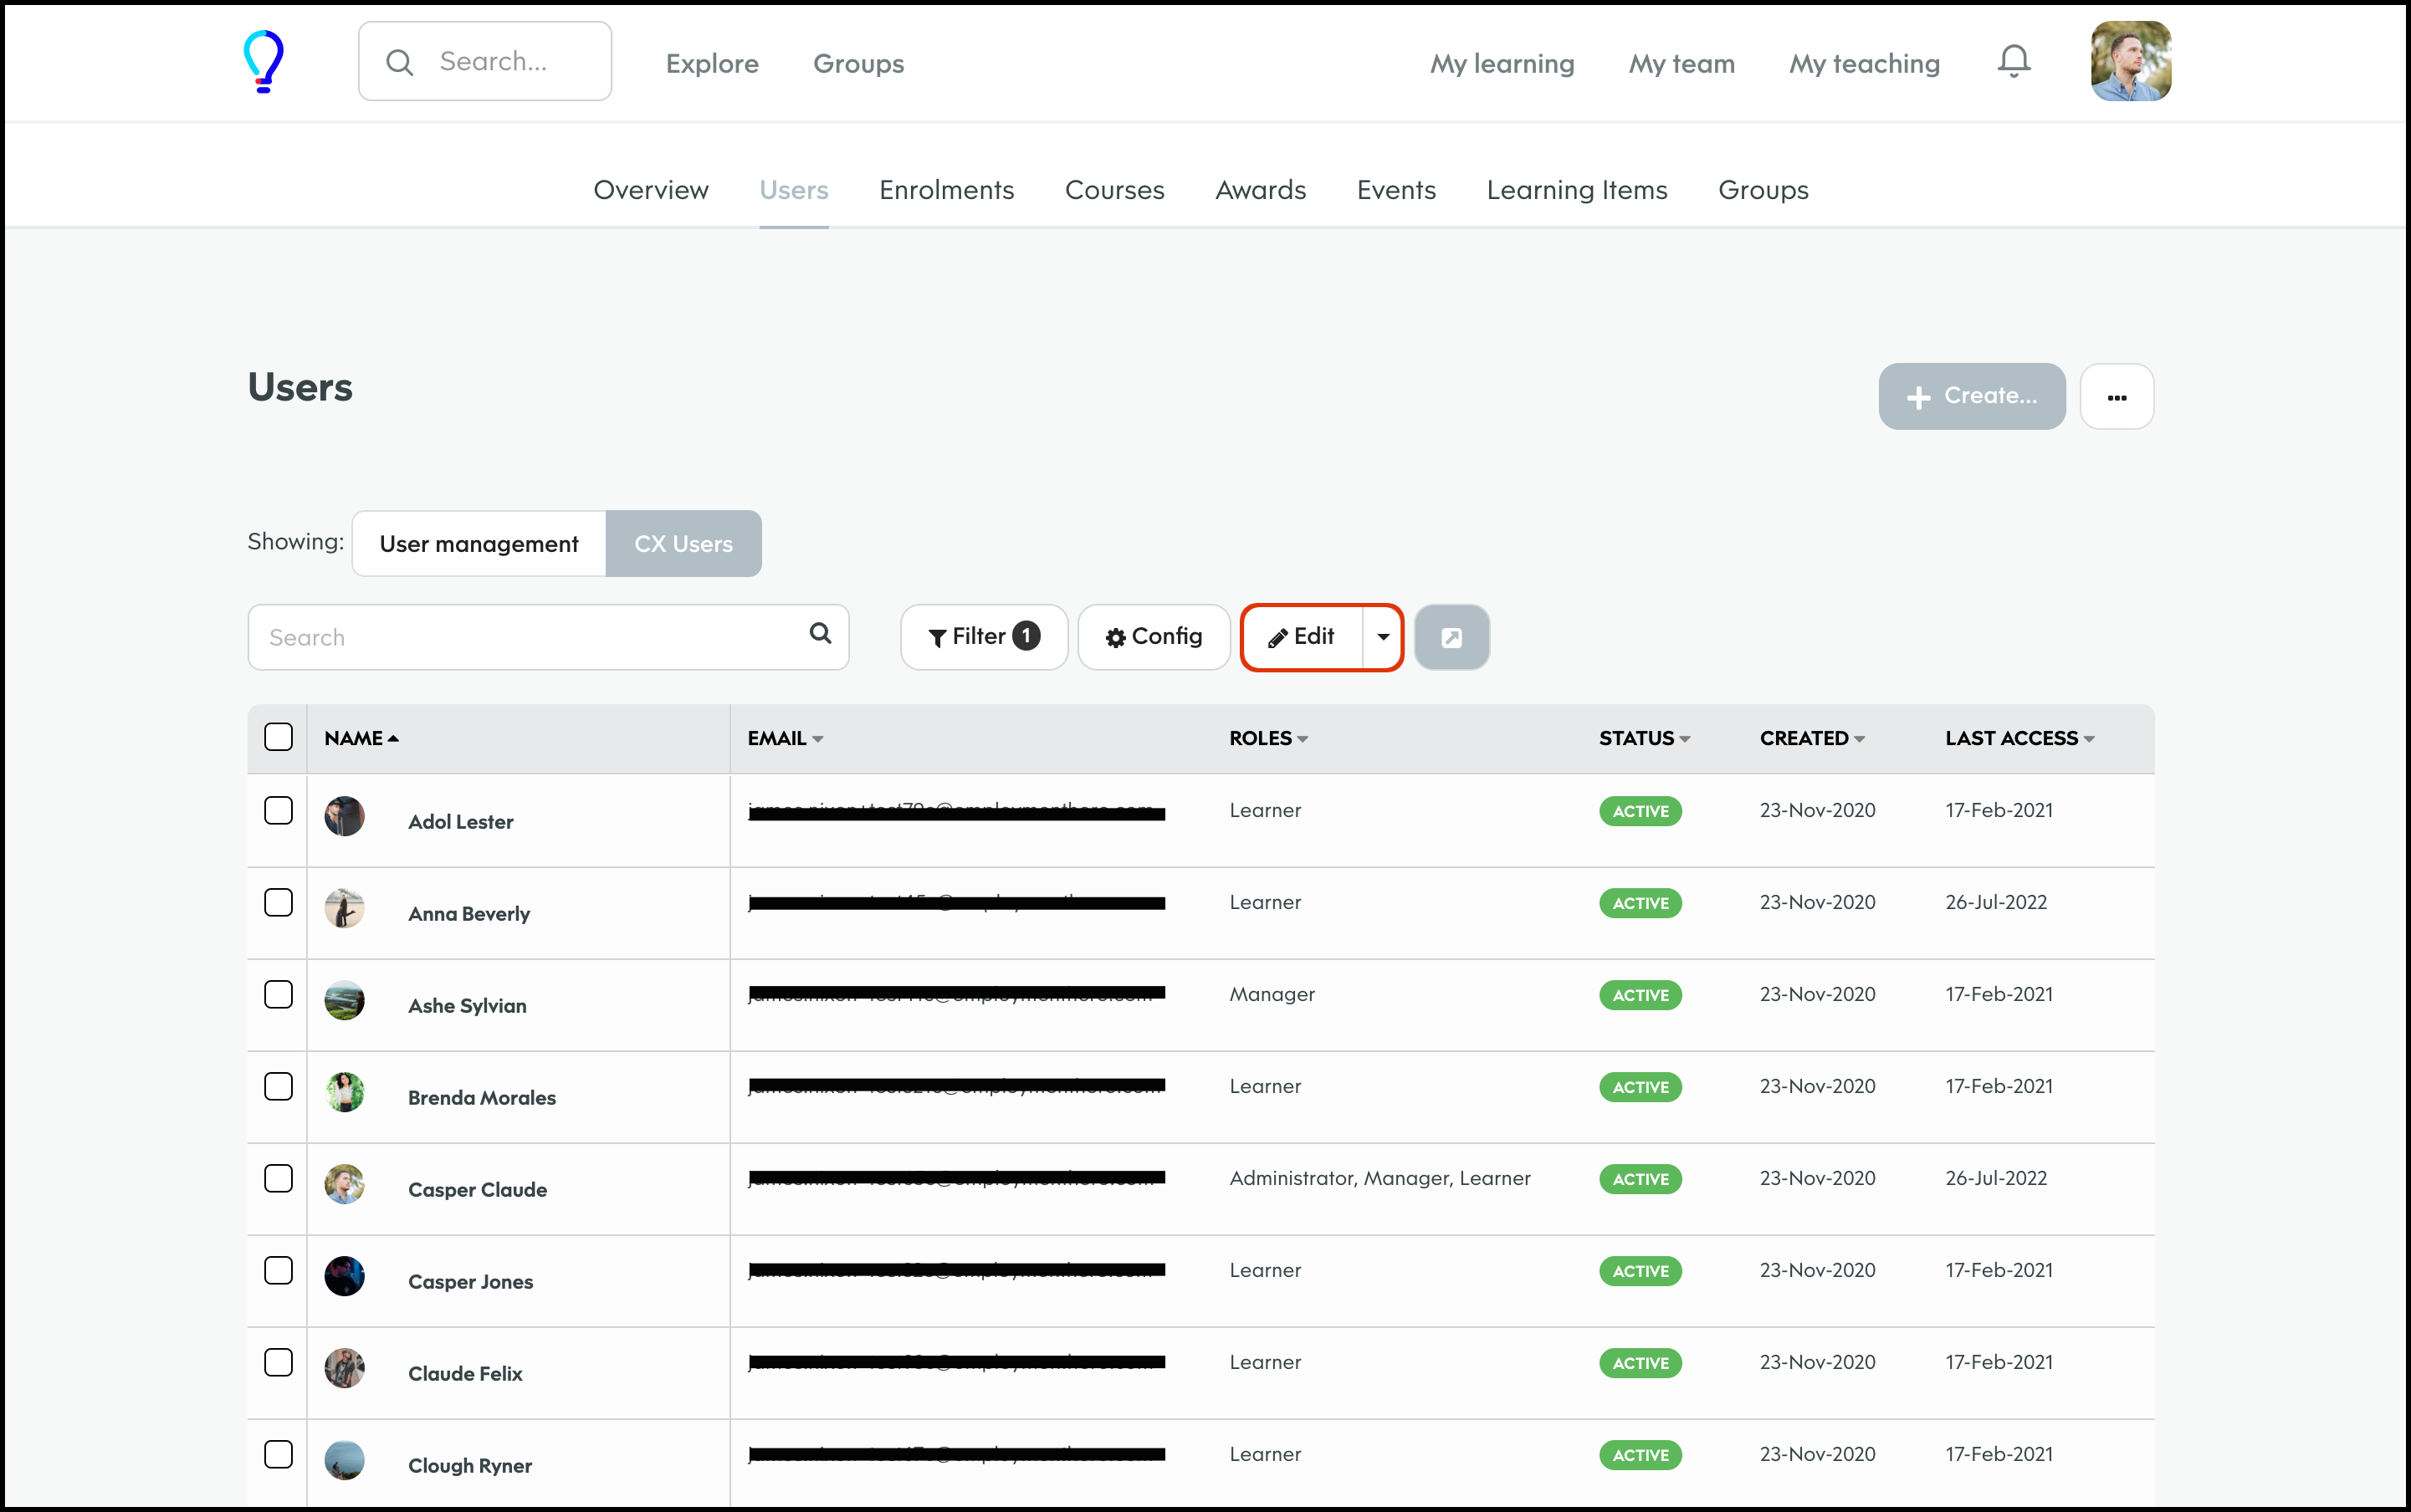The height and width of the screenshot is (1512, 2411).
Task: Switch to the CX Users view
Action: click(683, 544)
